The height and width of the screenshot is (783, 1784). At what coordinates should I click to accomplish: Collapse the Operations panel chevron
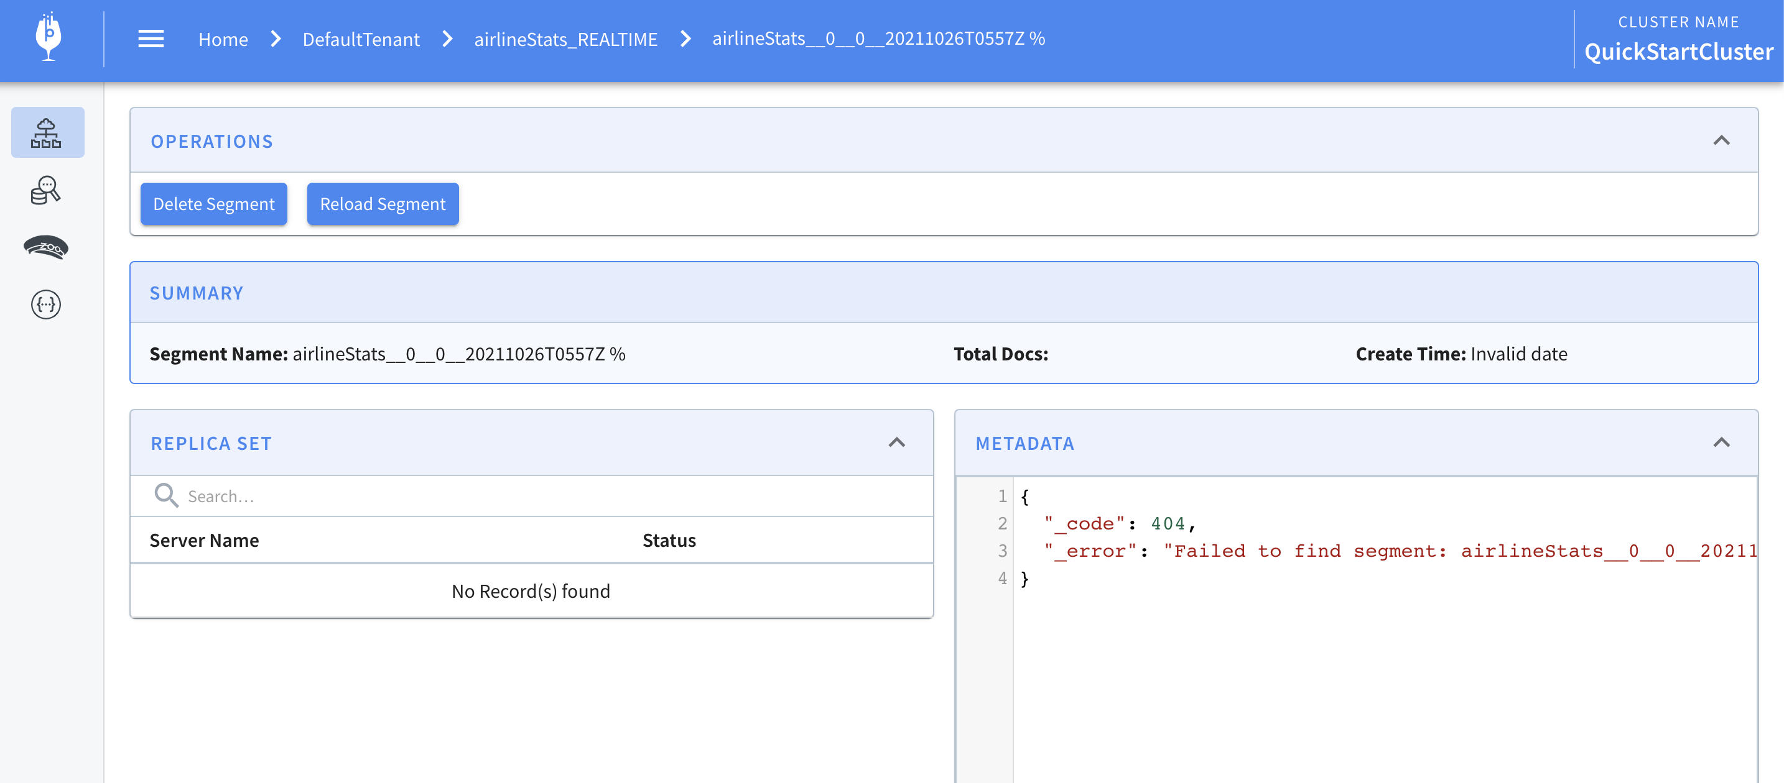pyautogui.click(x=1721, y=141)
